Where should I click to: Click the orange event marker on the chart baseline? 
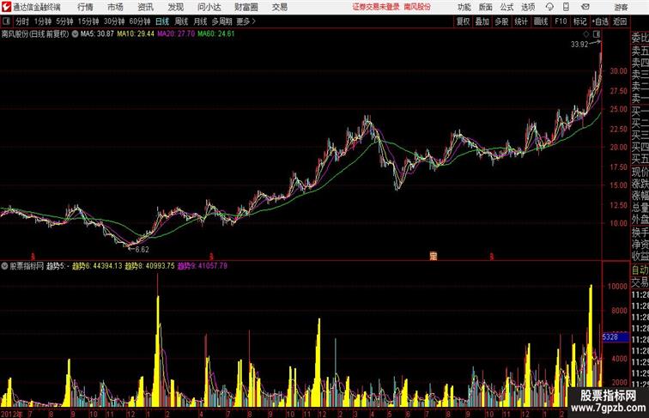[x=434, y=256]
